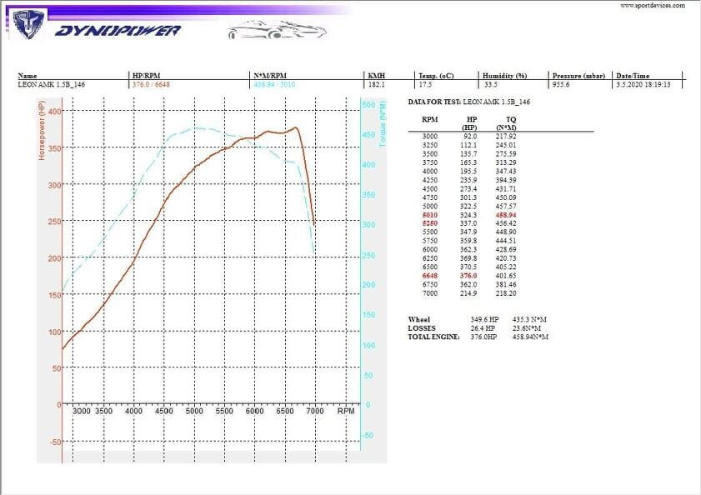Select the highlighted 5010 RPM table row
The width and height of the screenshot is (701, 495).
(469, 215)
